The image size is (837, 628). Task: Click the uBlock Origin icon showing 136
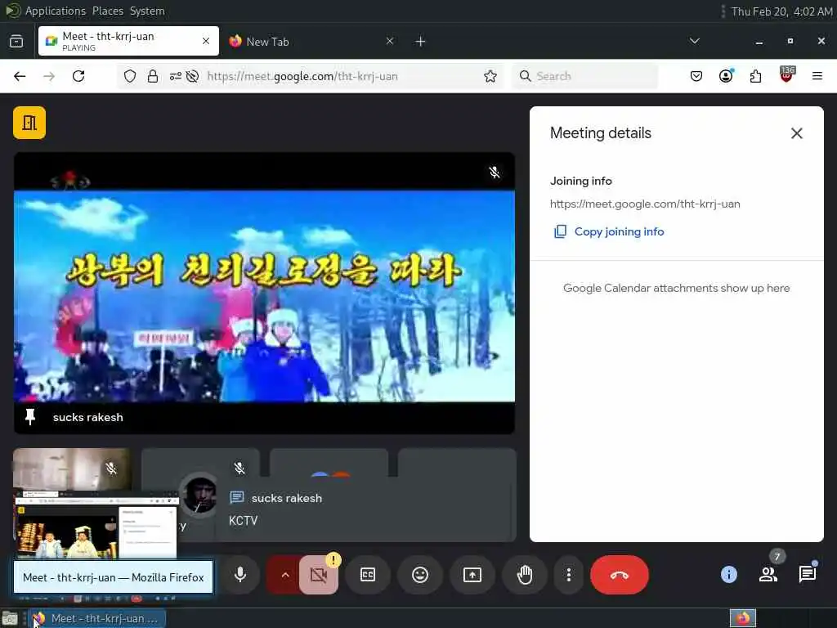click(786, 74)
